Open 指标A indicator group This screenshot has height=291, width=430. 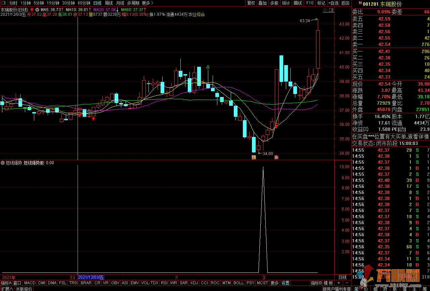coord(6,283)
